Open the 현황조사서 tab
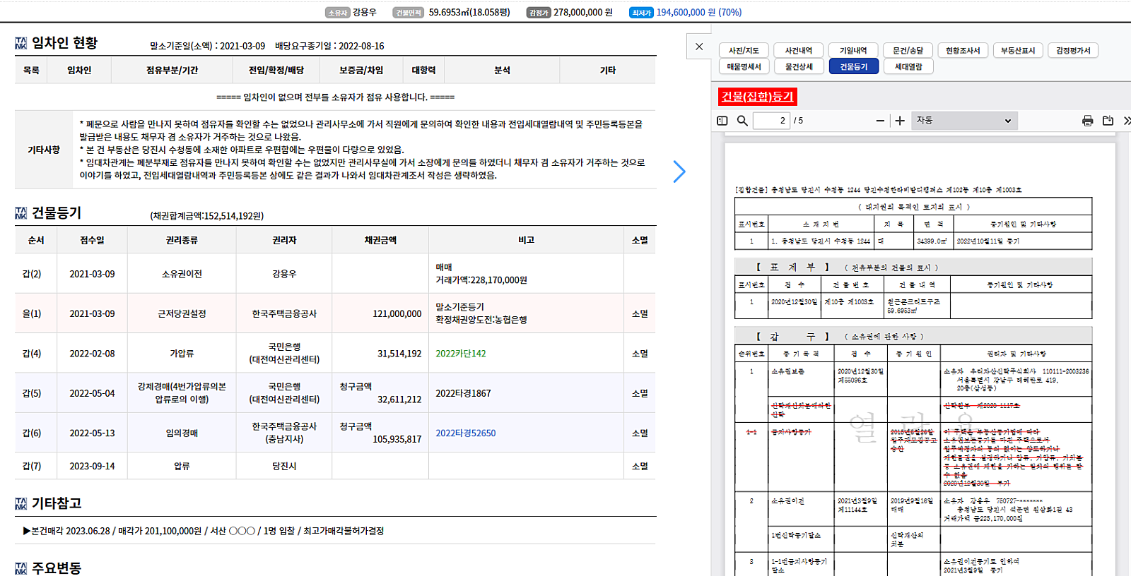Image resolution: width=1131 pixels, height=576 pixels. [x=963, y=51]
